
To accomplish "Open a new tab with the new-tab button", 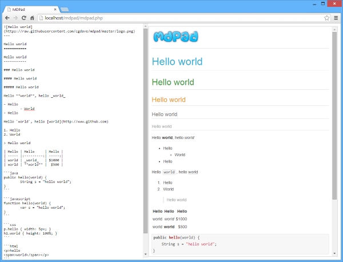I will point(65,9).
